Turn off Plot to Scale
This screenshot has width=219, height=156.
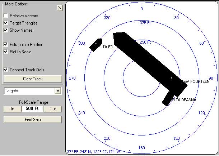coord(6,52)
